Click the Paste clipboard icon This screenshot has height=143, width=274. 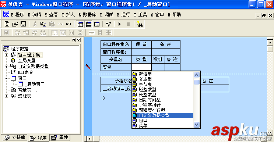(x=52, y=24)
